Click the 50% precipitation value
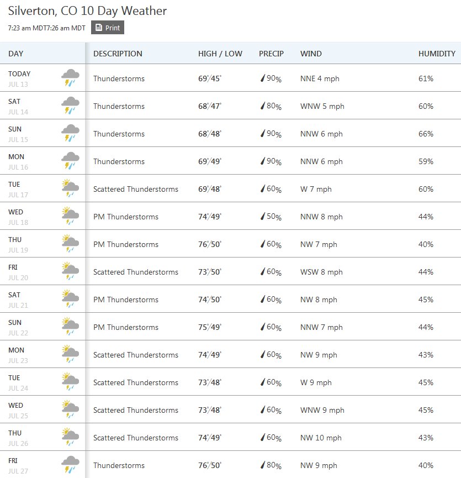Viewport: 461px width, 478px height. (x=274, y=217)
